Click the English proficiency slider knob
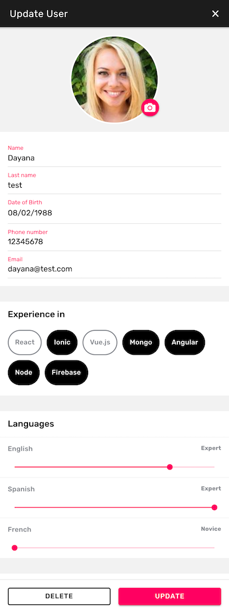The height and width of the screenshot is (613, 229). coord(169,467)
